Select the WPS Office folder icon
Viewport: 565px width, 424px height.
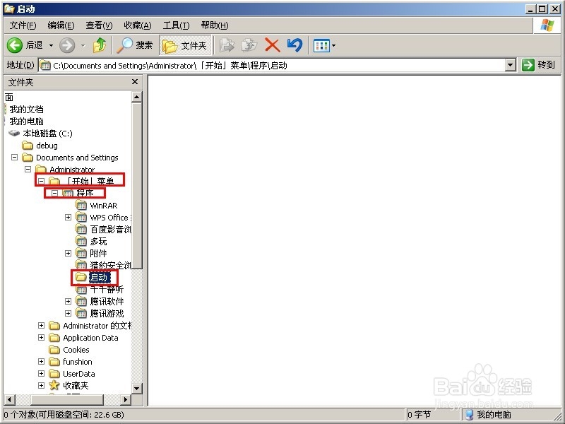click(x=81, y=218)
